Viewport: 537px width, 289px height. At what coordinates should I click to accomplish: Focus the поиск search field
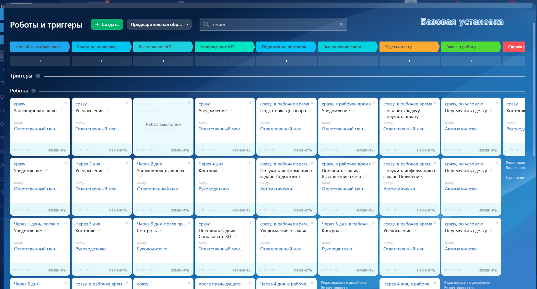[x=273, y=24]
